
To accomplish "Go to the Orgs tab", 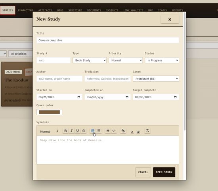I will click(60, 10).
